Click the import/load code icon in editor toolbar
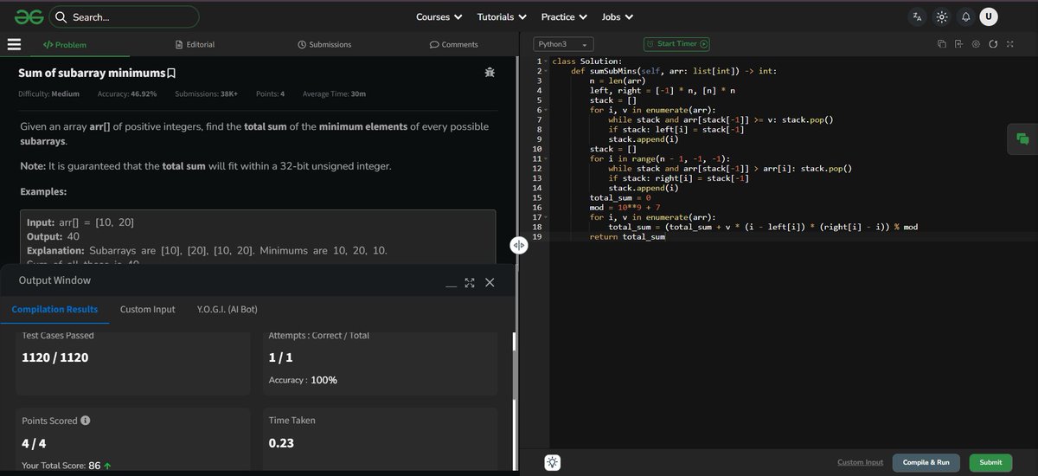 tap(959, 44)
